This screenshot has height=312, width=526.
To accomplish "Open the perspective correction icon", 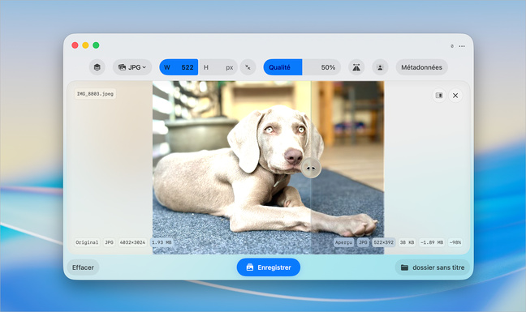I will tap(356, 67).
